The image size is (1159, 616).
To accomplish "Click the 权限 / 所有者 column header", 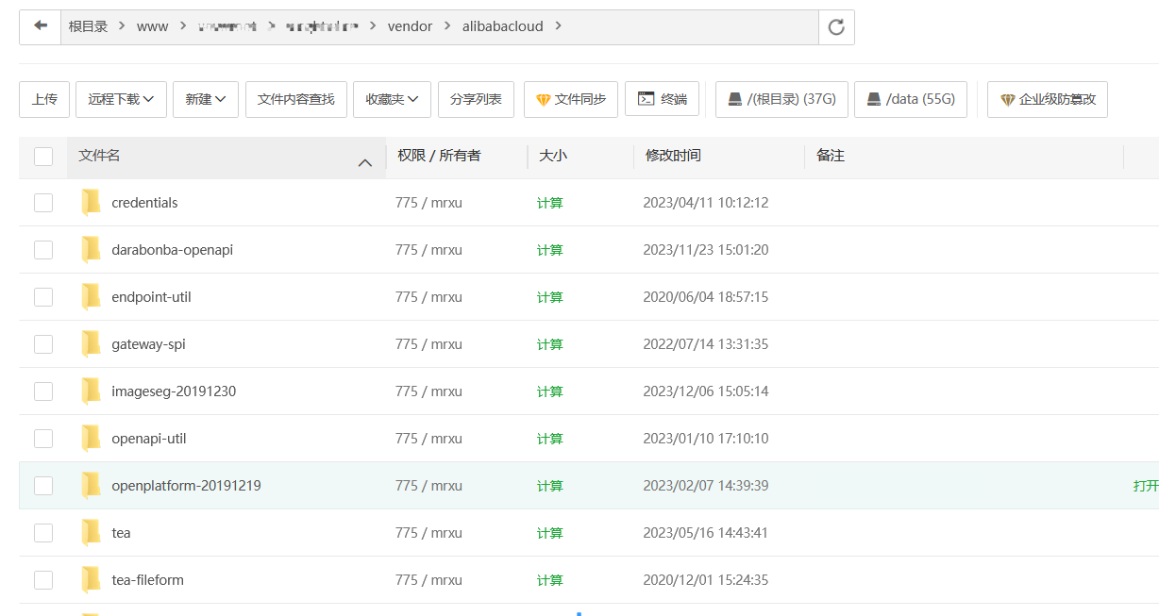I will tap(439, 156).
